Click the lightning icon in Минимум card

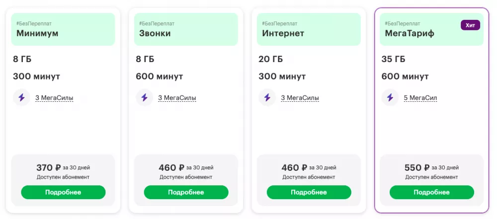click(21, 97)
